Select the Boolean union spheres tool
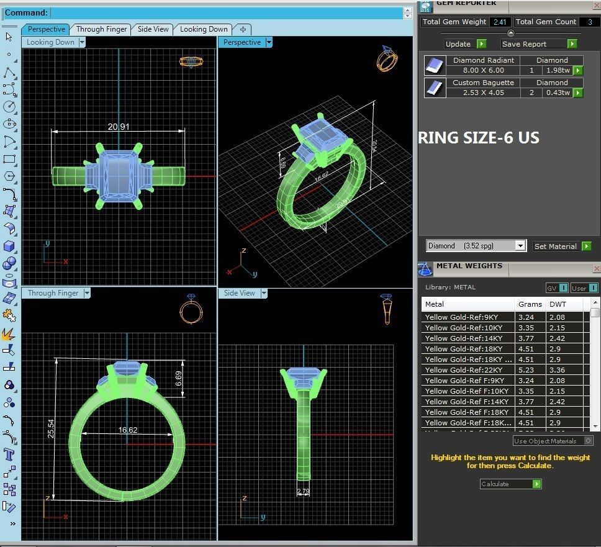This screenshot has height=547, width=601. 9,263
